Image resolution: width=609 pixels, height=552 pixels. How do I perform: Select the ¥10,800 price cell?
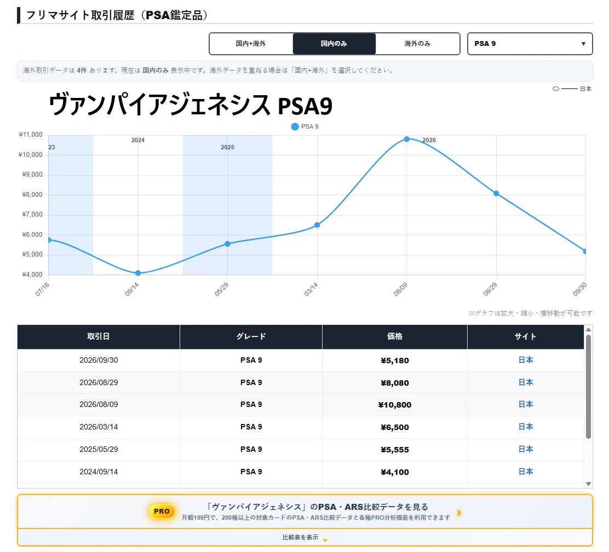point(395,405)
